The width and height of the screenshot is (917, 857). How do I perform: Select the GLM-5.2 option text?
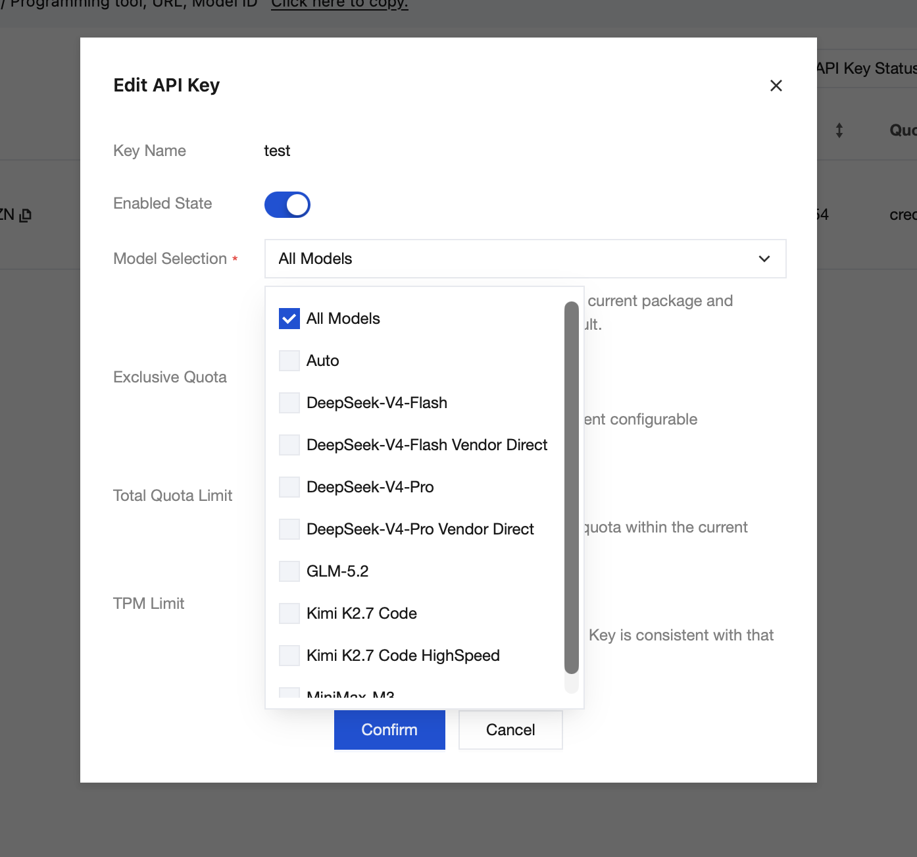click(x=337, y=571)
